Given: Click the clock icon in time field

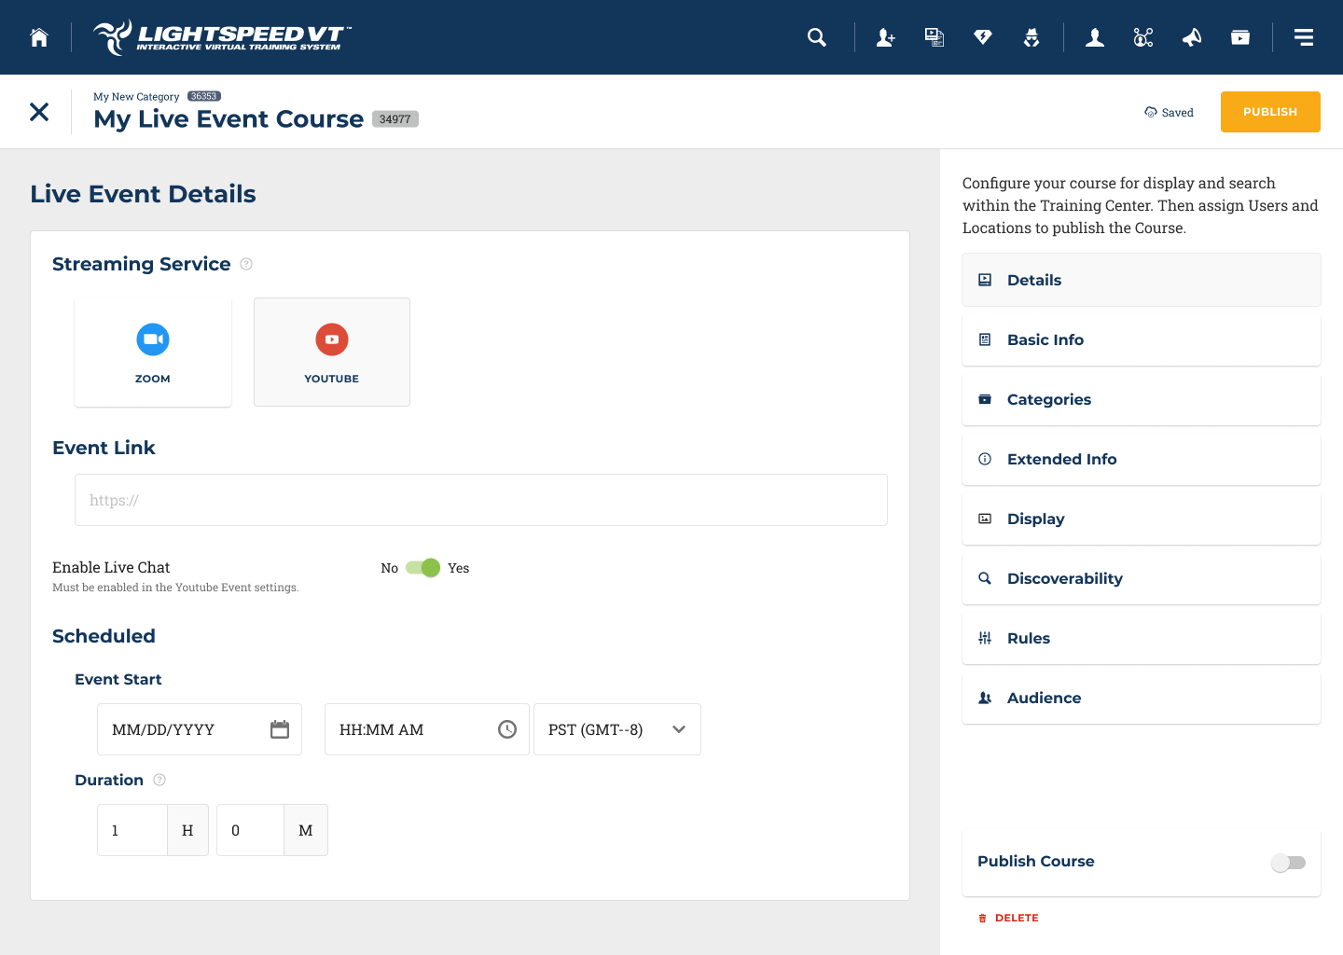Looking at the screenshot, I should (x=507, y=729).
